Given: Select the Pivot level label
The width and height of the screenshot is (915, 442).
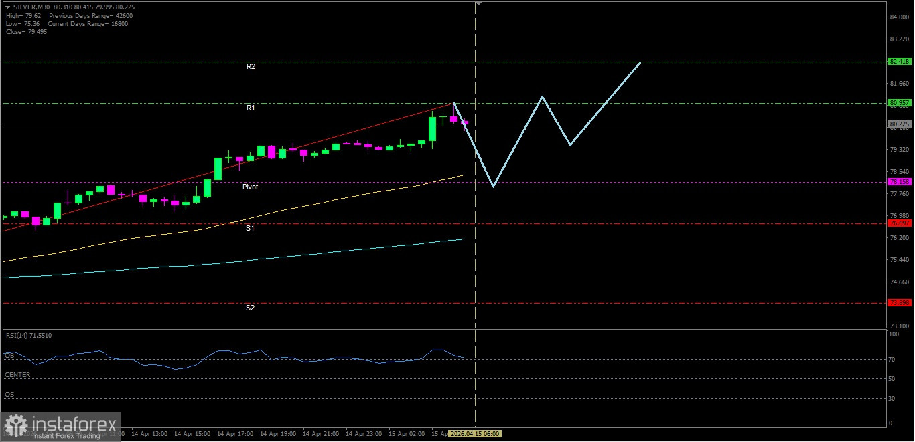Looking at the screenshot, I should click(x=250, y=187).
